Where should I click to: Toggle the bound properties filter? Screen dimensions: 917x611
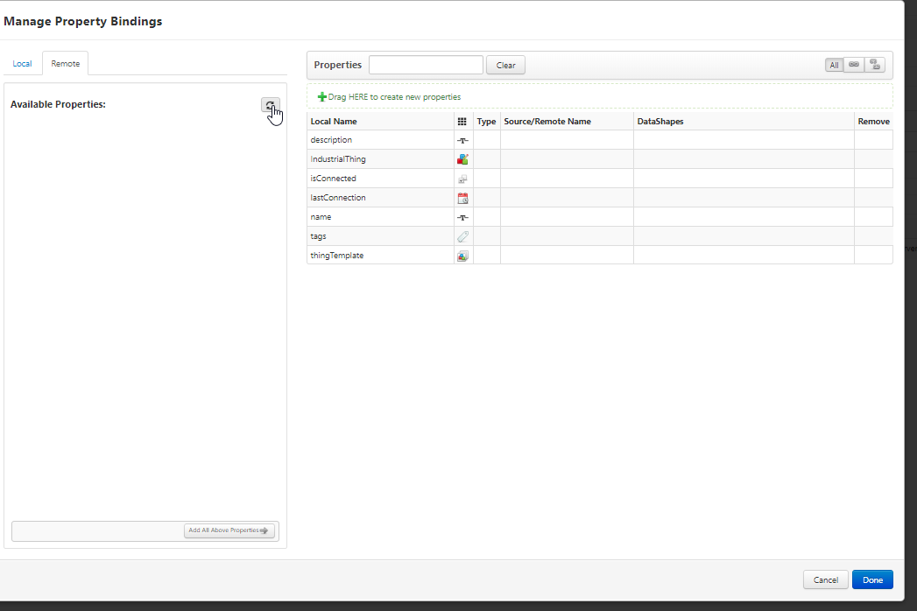coord(853,64)
